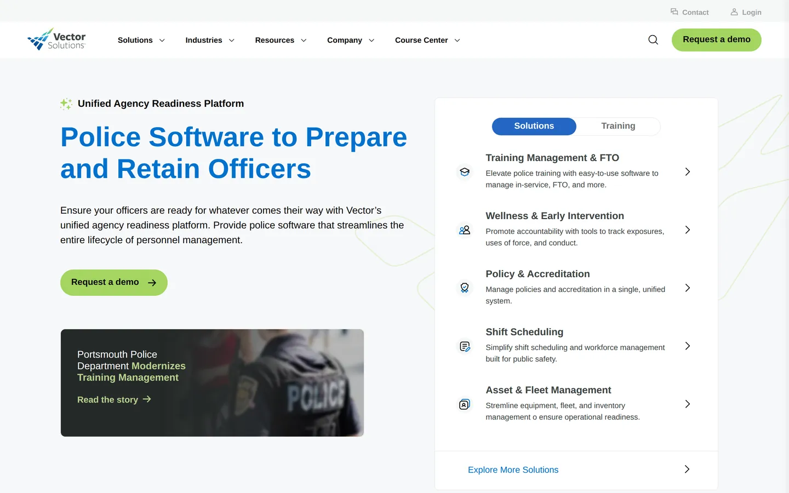789x493 pixels.
Task: Click the Portsmouth Police story image
Action: (212, 383)
